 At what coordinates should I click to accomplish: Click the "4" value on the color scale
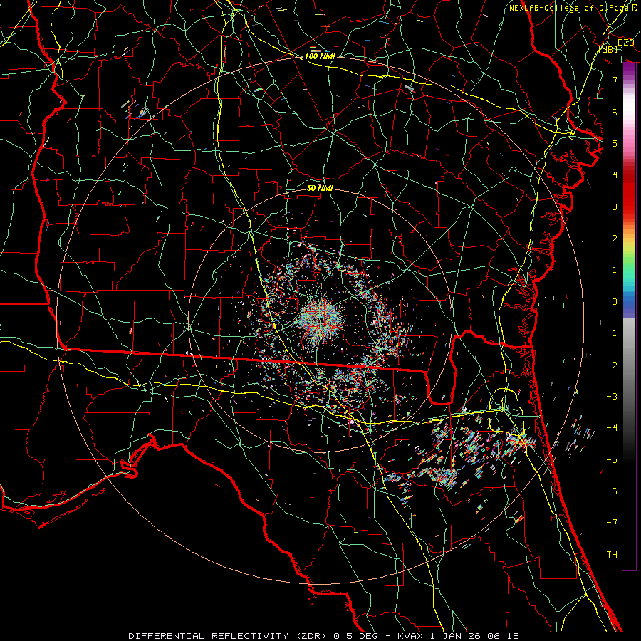(615, 175)
